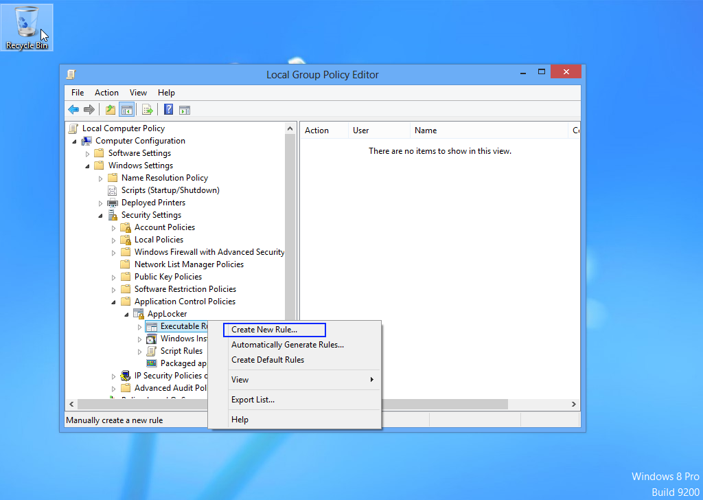Collapse the AppLocker tree node

coord(126,315)
